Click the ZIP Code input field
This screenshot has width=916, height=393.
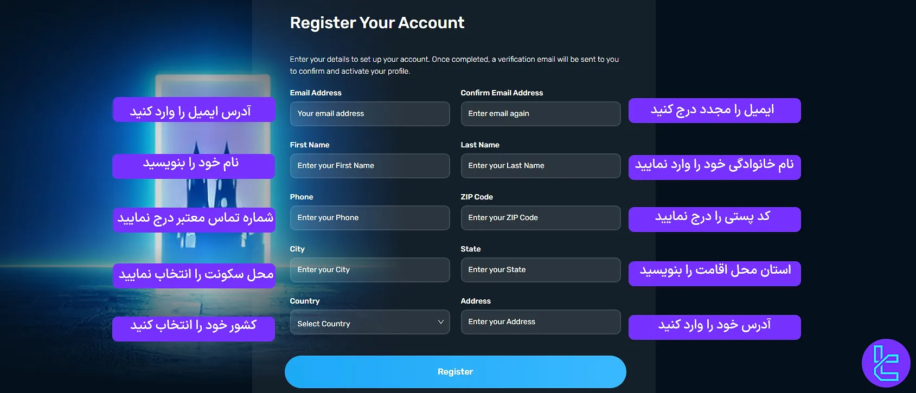[x=540, y=217]
